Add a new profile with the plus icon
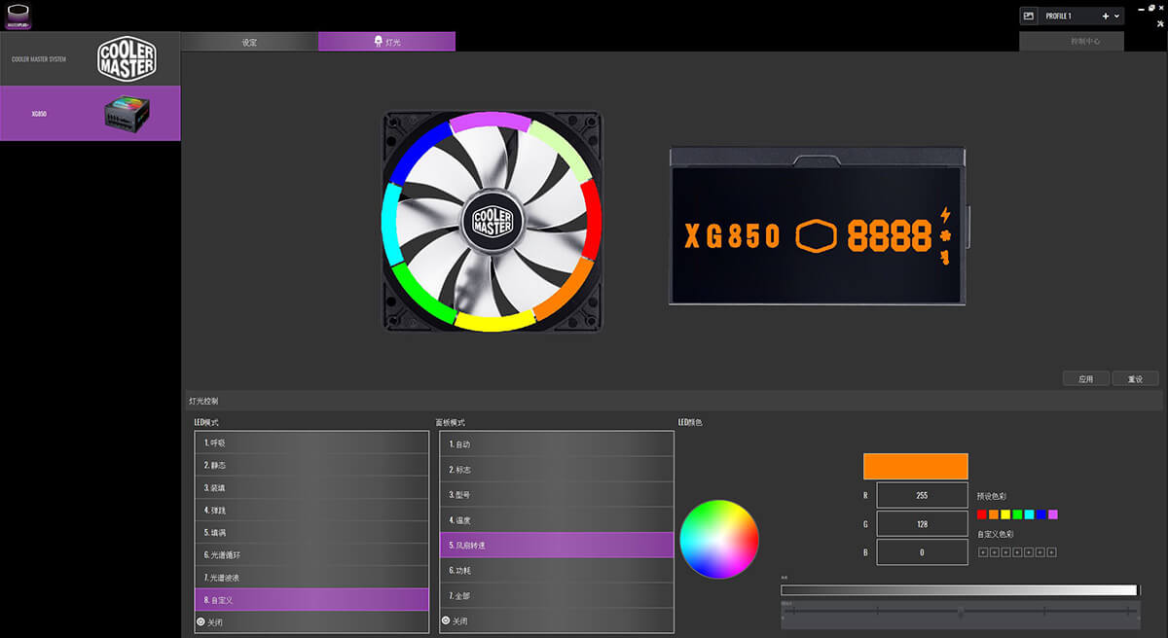This screenshot has height=638, width=1168. click(1105, 17)
